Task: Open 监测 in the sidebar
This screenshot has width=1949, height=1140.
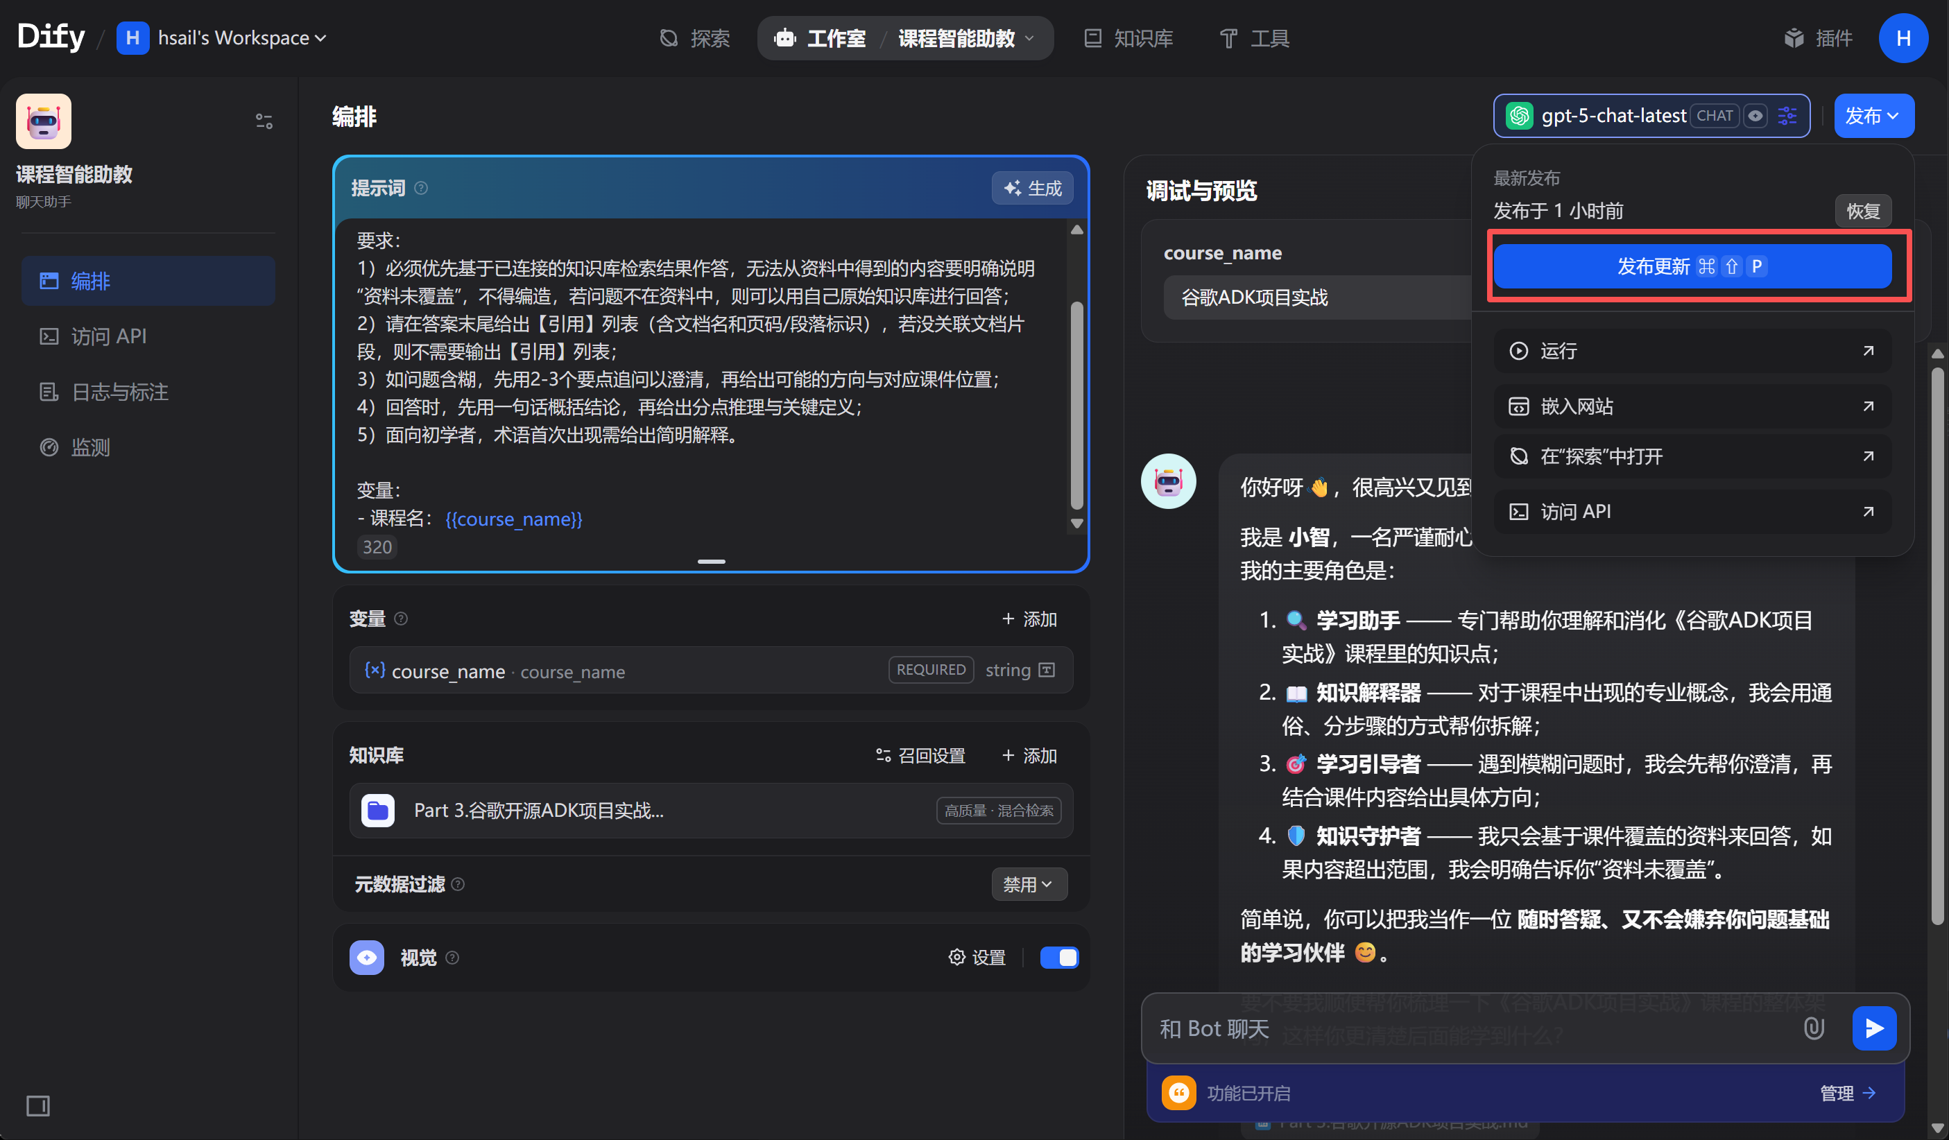Action: [148, 447]
